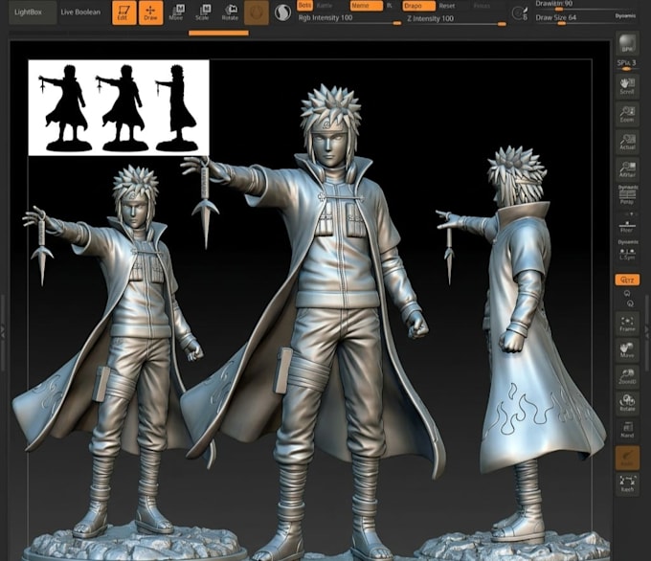Screen dimensions: 651x561
Task: Click the Xpose explode button
Action: (627, 484)
